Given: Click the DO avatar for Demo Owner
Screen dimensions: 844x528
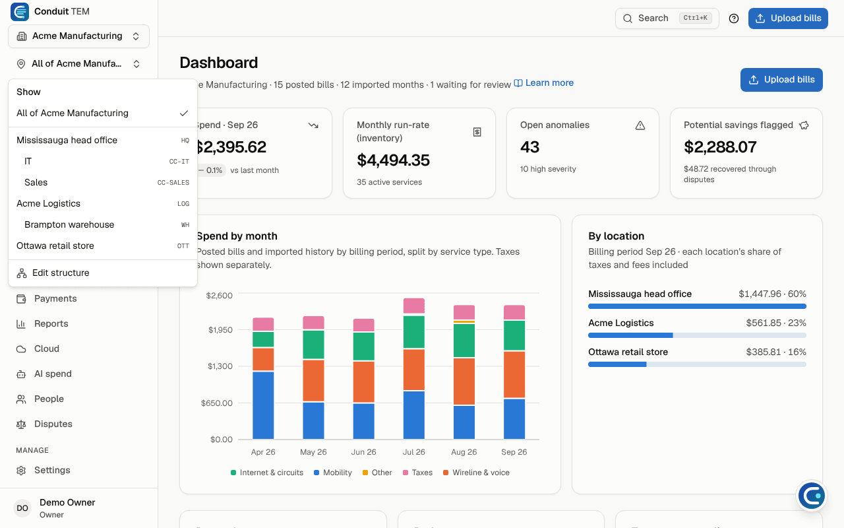Looking at the screenshot, I should pos(22,508).
